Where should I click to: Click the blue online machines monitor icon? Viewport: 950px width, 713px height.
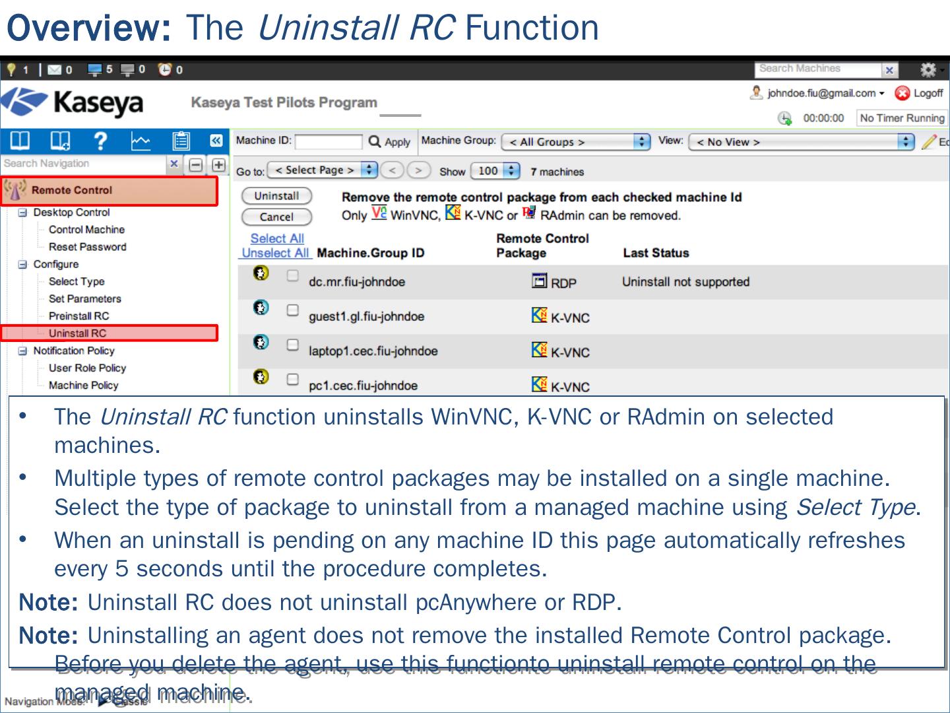[95, 69]
